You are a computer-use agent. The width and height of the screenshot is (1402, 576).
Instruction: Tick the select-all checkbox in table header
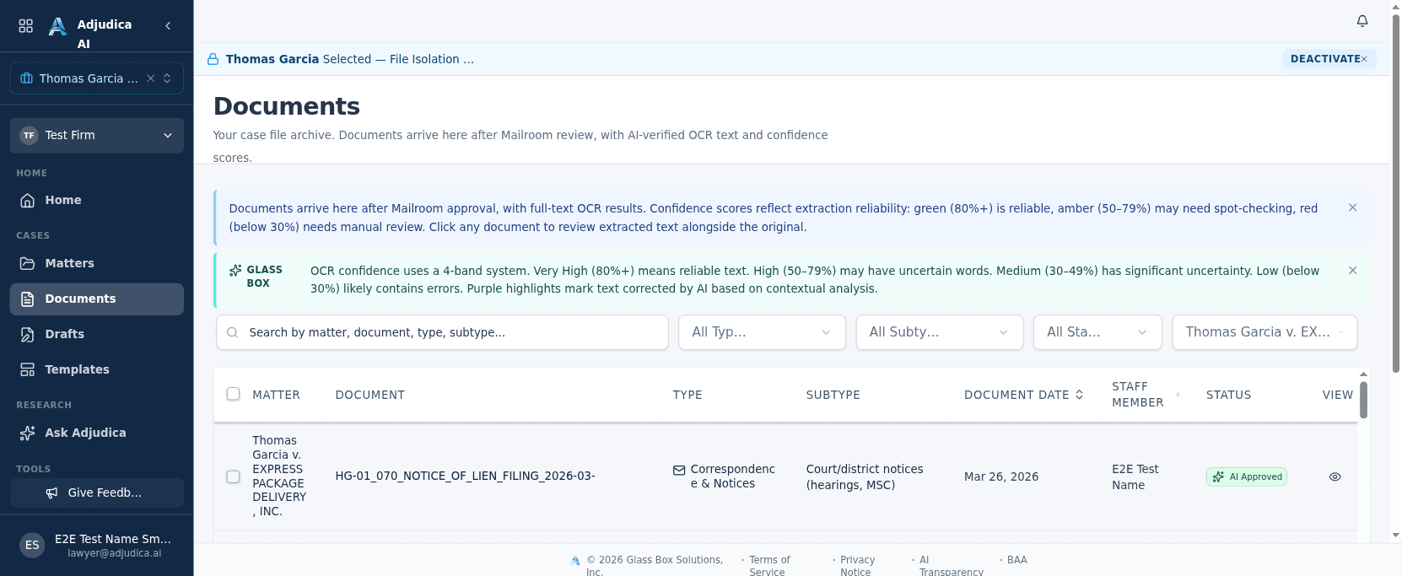pos(234,394)
